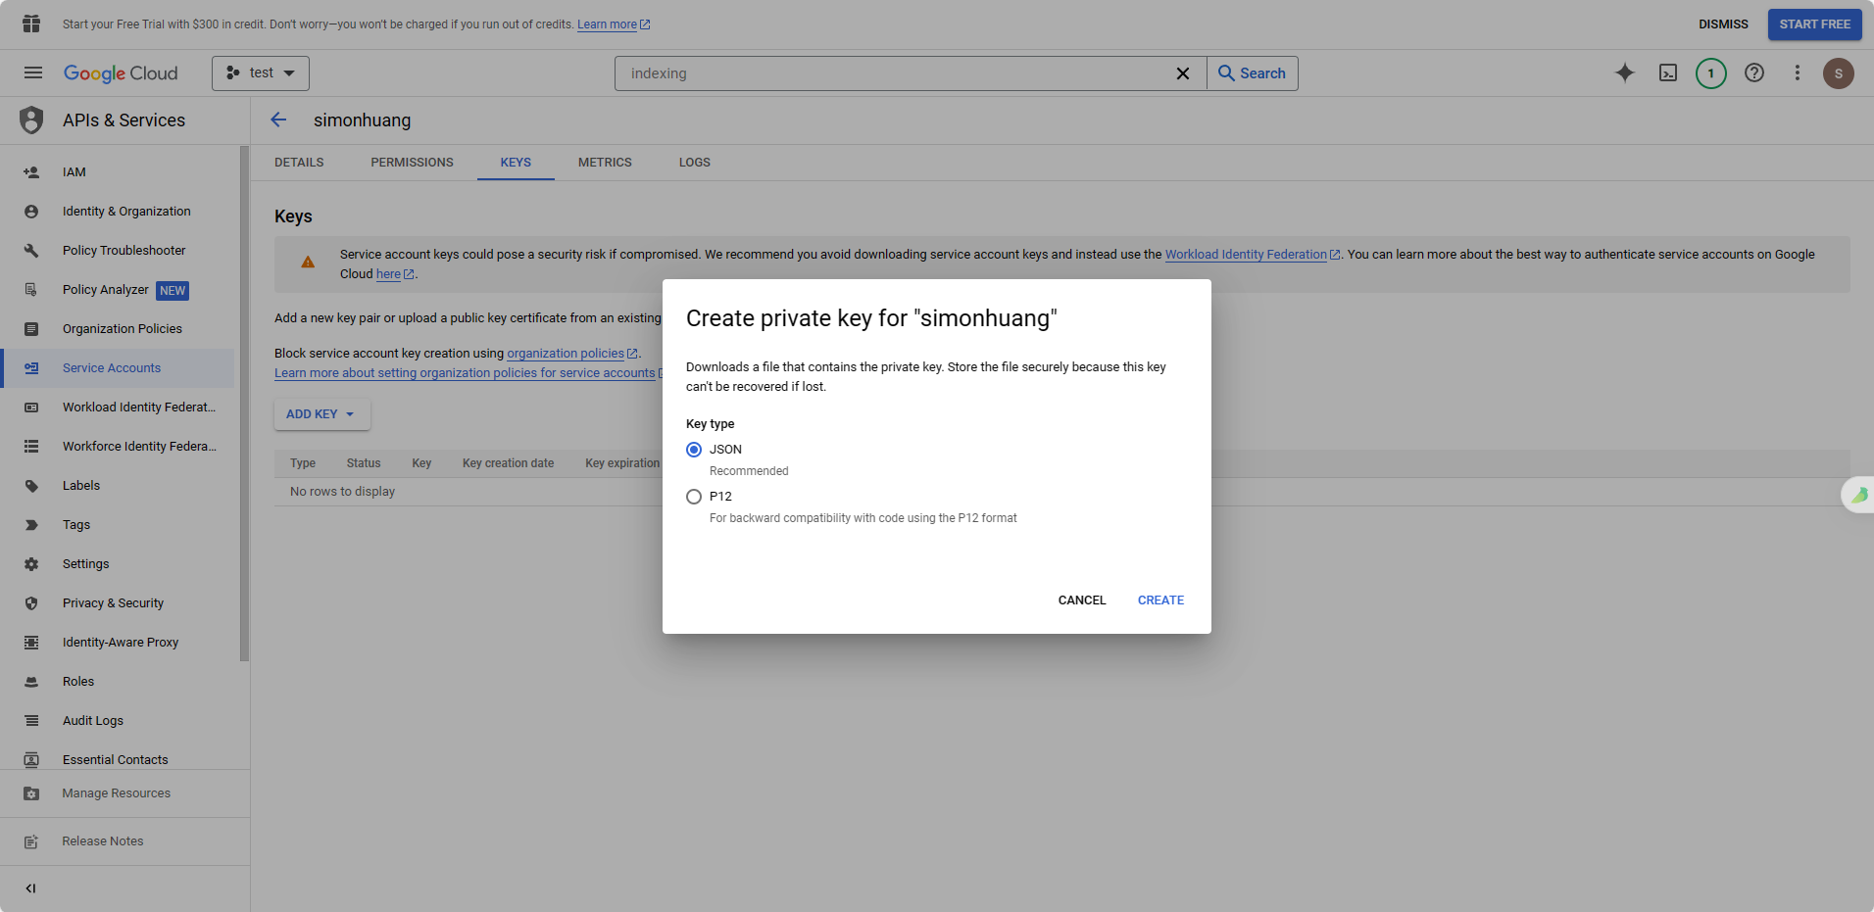Screen dimensions: 1874x912
Task: Switch to the PERMISSIONS tab
Action: point(412,163)
